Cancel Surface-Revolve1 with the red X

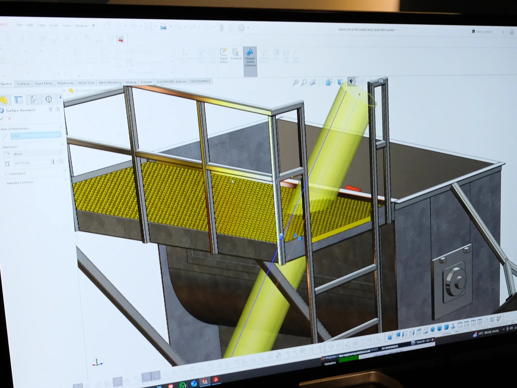tap(10, 119)
